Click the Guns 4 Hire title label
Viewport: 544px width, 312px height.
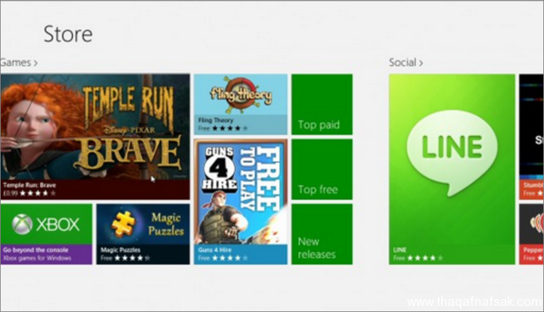point(214,249)
